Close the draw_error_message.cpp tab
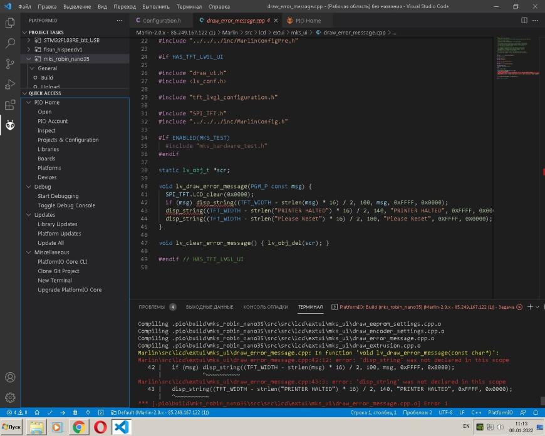Screen dimensions: 545x436 [276, 21]
